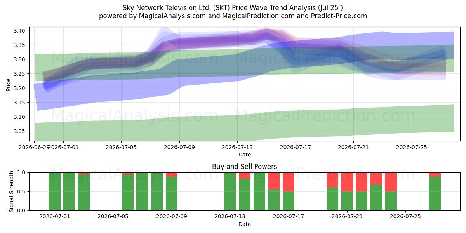This screenshot has height=233, width=466.
Task: Click the red sell portion of the 2026-07-17 bar
Action: pyautogui.click(x=289, y=182)
